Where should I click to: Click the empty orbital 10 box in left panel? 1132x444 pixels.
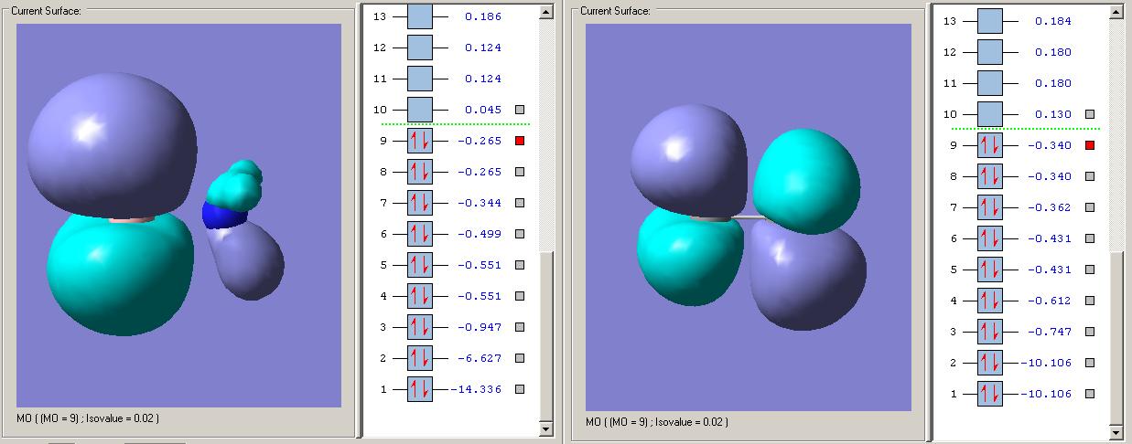coord(419,110)
